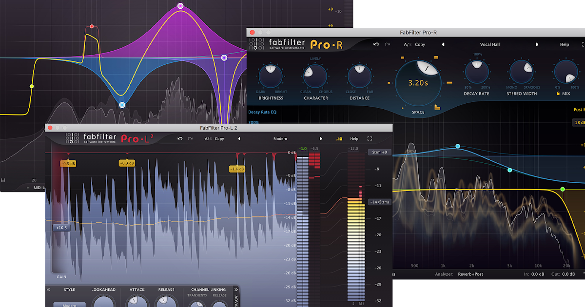Click the next preset arrow in Pro-R
585x307 pixels.
point(537,44)
